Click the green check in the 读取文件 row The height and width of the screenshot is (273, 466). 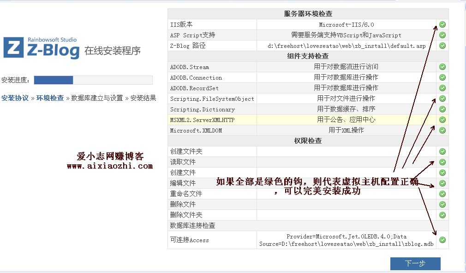442,162
